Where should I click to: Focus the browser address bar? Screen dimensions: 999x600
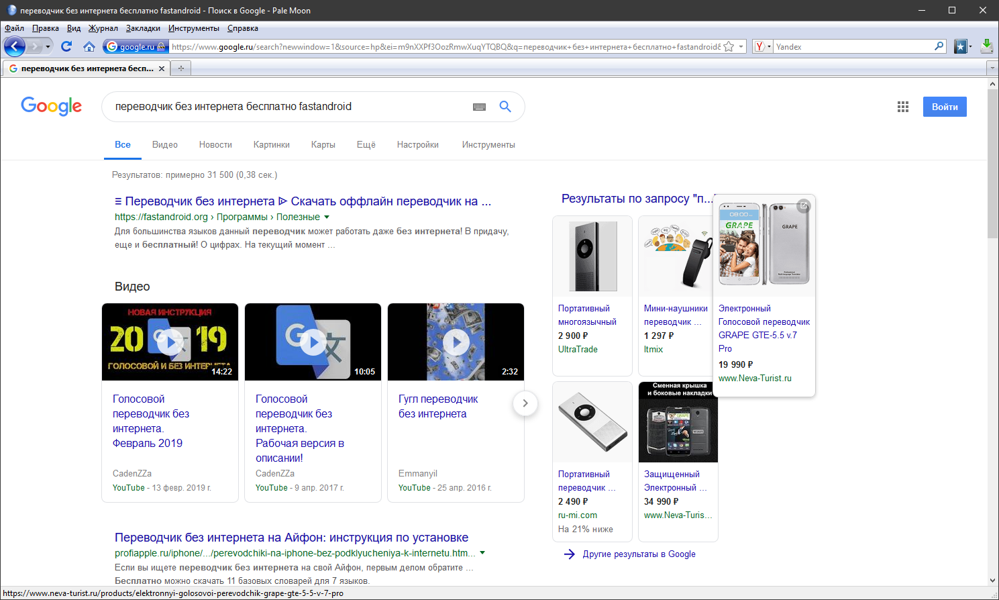[445, 47]
